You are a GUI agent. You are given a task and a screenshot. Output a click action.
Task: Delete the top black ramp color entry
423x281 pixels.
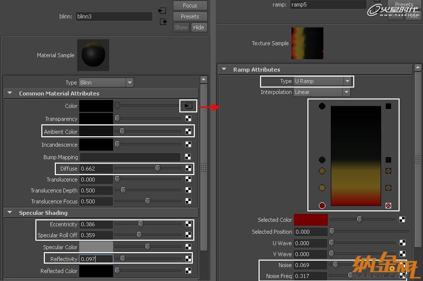tap(388, 106)
